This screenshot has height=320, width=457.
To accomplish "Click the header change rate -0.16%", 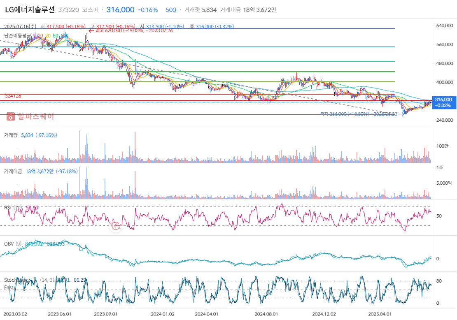I will coord(147,10).
